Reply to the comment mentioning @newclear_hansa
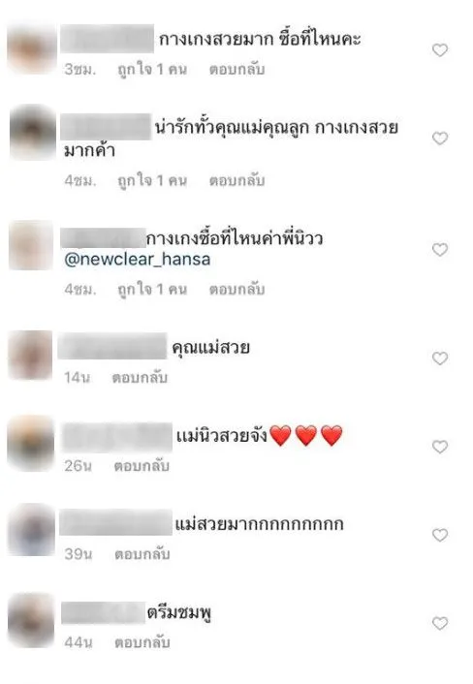This screenshot has width=473, height=684. (236, 290)
